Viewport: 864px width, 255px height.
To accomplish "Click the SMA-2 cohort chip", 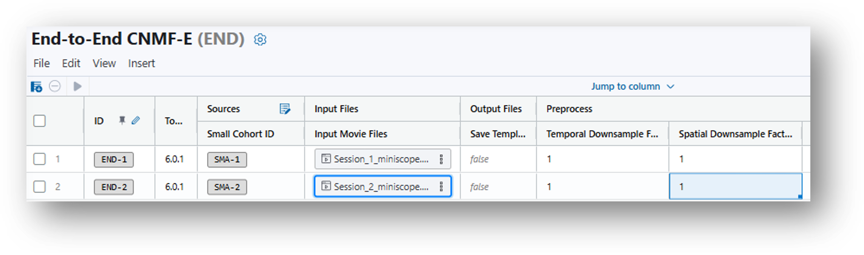I will pyautogui.click(x=227, y=187).
